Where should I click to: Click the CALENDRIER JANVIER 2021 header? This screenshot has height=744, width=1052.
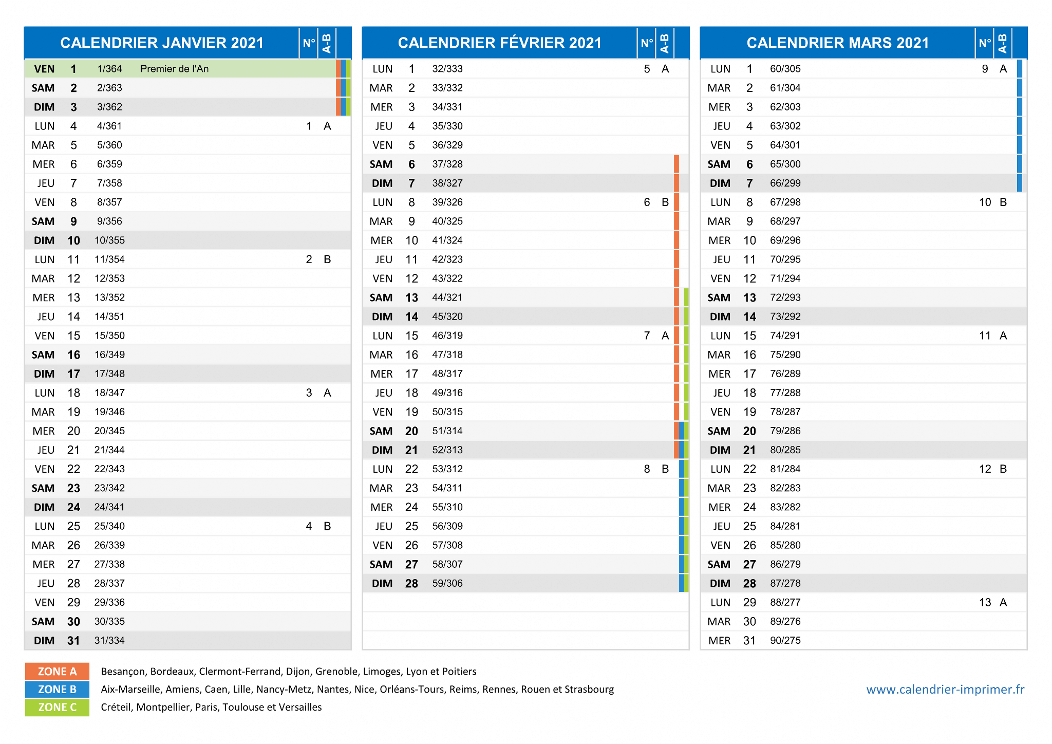(x=162, y=43)
